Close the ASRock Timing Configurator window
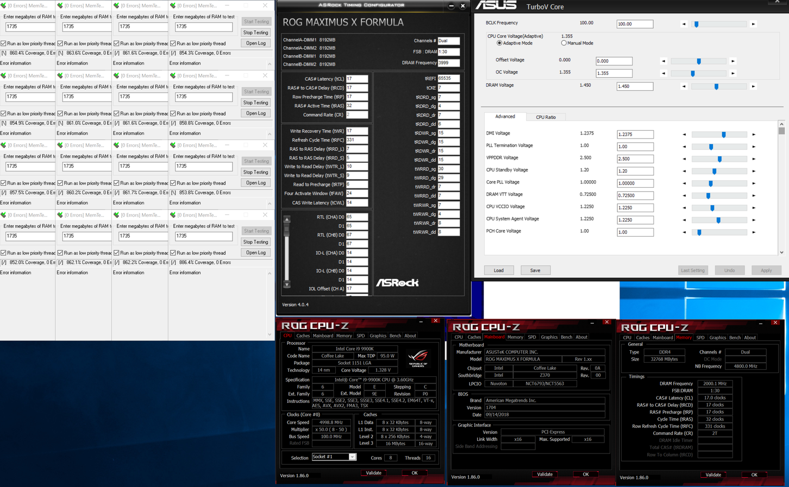 (462, 5)
